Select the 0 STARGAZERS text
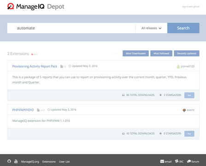The width and height of the screenshot is (206, 166). click(x=172, y=134)
